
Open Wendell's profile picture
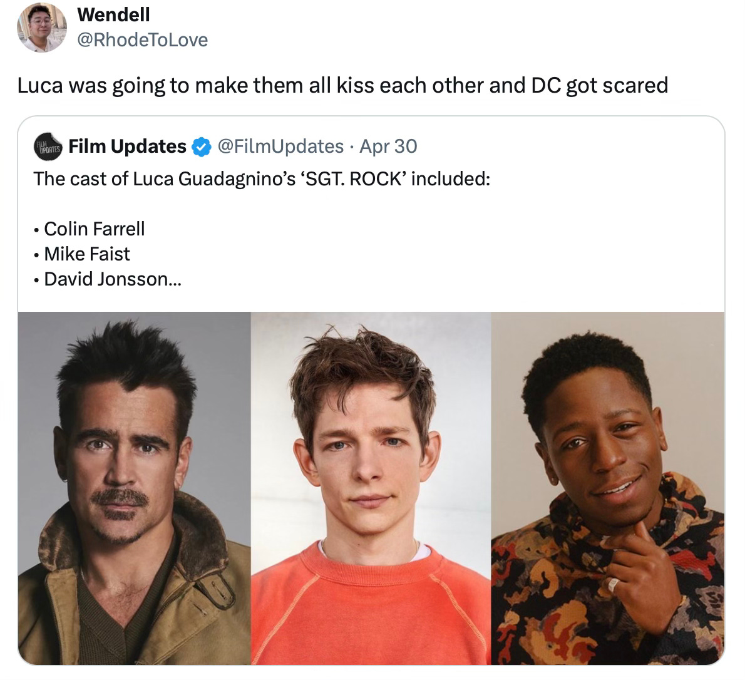42,27
